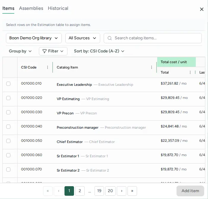Image resolution: width=208 pixels, height=199 pixels.
Task: Click code 001000.010 cell
Action: 31,83
